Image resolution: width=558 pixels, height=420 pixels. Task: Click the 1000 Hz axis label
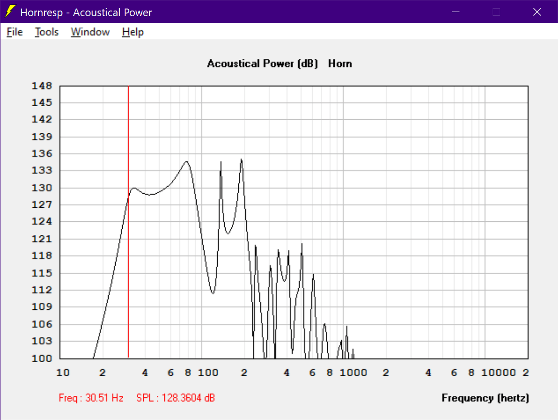[x=353, y=373]
